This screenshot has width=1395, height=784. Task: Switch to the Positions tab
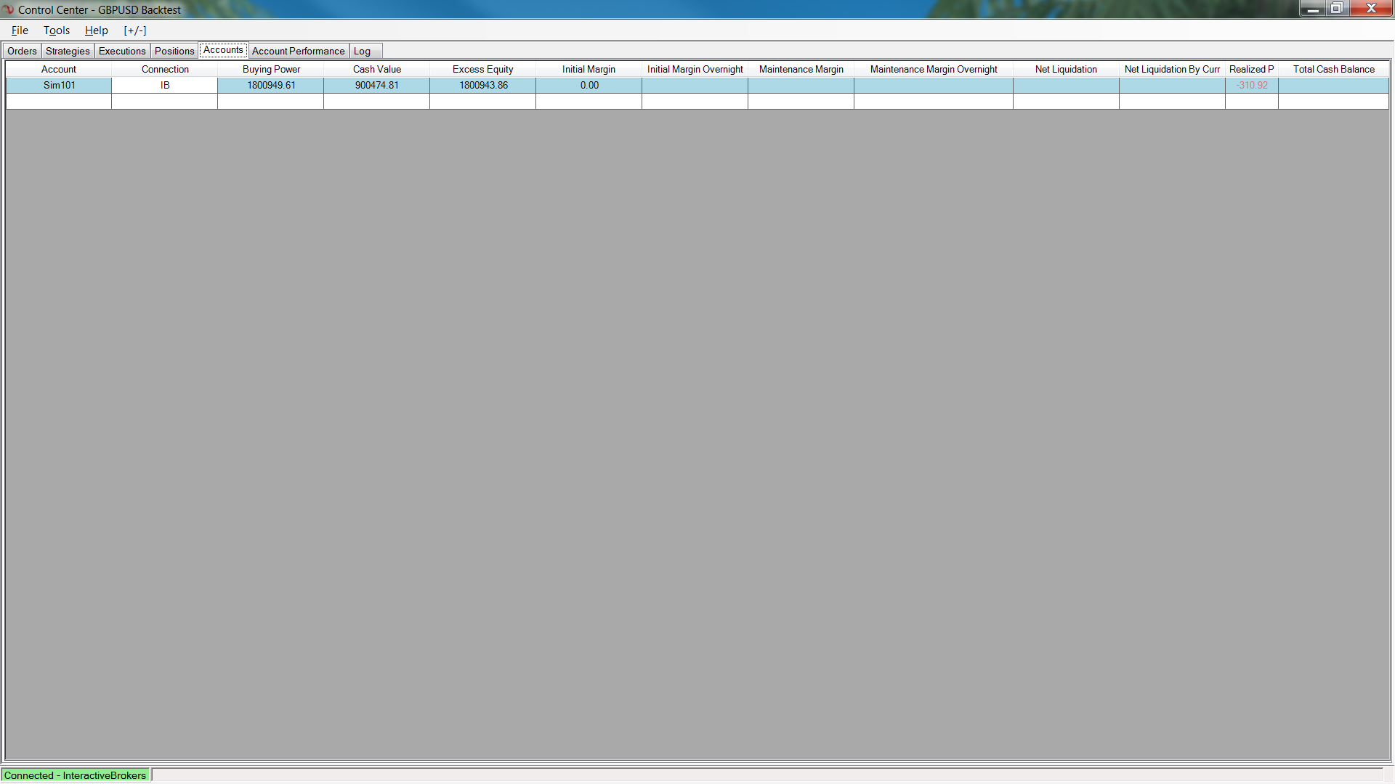coord(174,51)
